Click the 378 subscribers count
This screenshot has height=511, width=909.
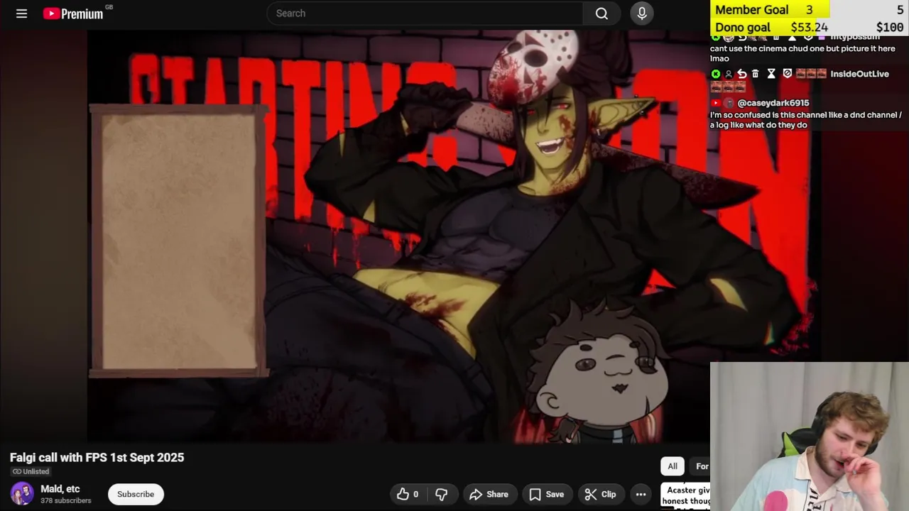[x=66, y=501]
